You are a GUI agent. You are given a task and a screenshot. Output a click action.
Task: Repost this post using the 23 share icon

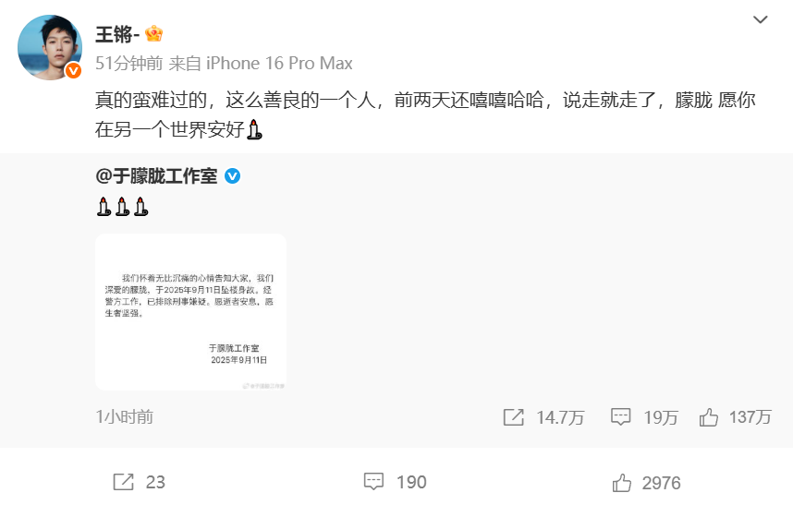click(x=124, y=482)
